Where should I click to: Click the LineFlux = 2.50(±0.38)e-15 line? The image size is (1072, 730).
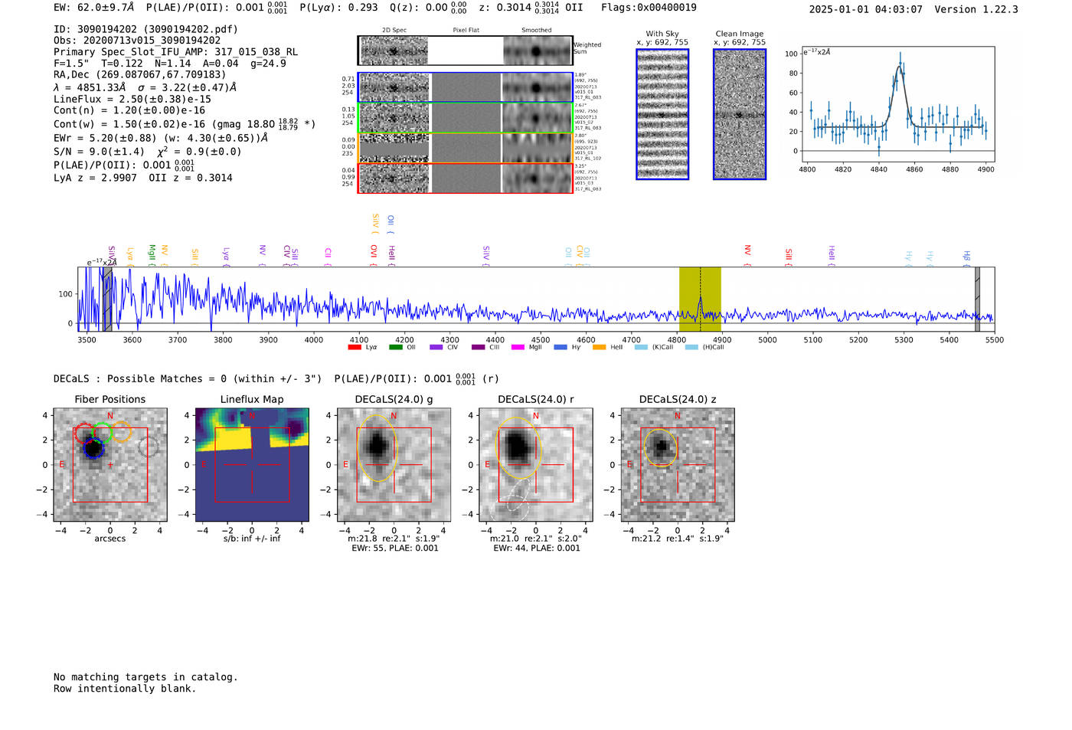(x=132, y=99)
